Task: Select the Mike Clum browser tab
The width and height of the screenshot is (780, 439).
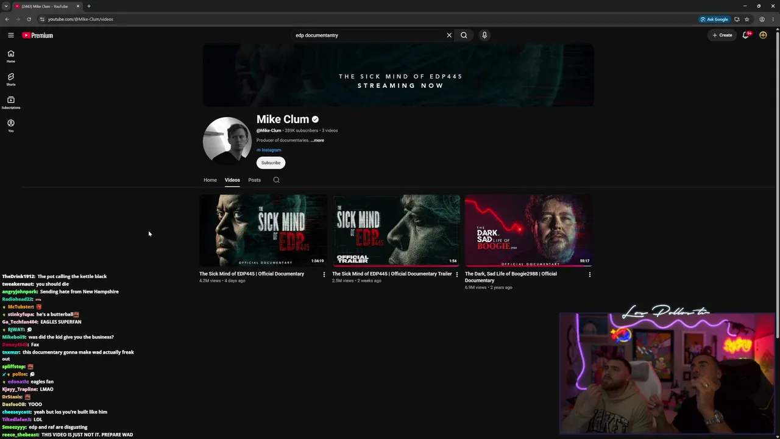Action: click(x=47, y=6)
